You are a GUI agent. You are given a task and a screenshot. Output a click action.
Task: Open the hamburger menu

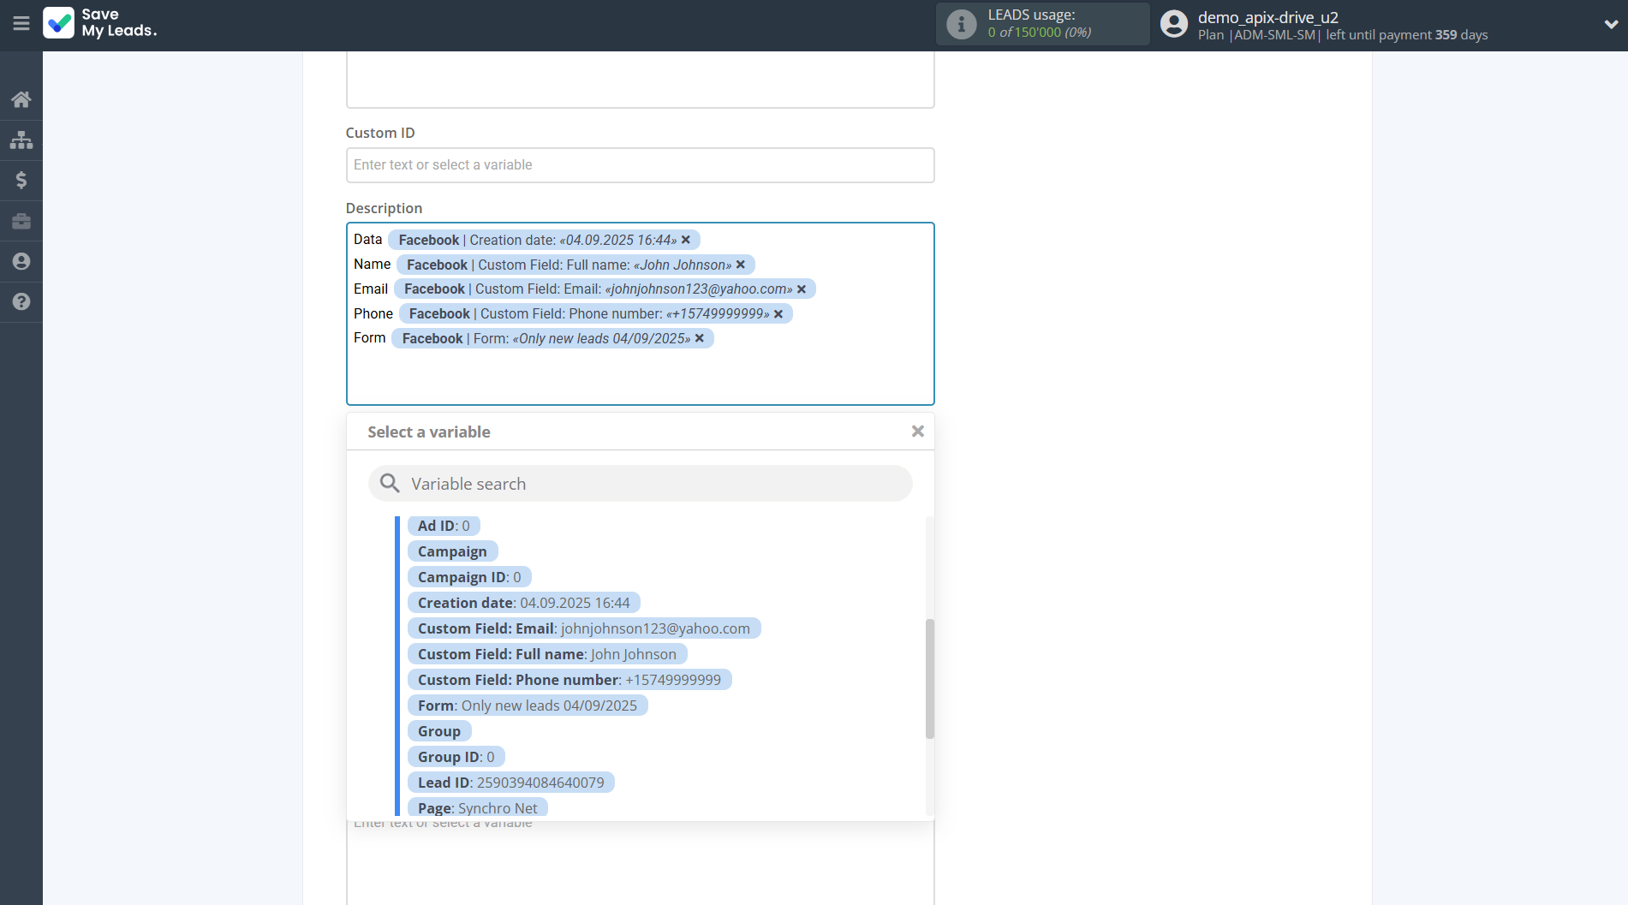click(x=21, y=24)
